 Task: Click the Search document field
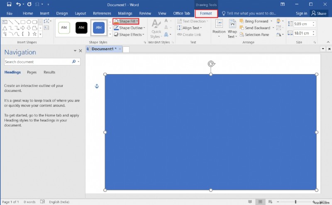point(37,62)
